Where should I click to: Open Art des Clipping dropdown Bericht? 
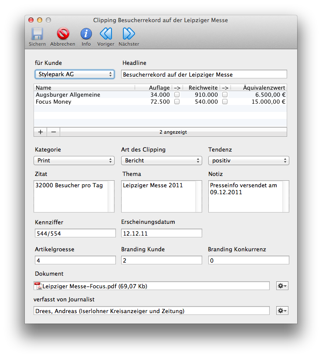click(162, 161)
